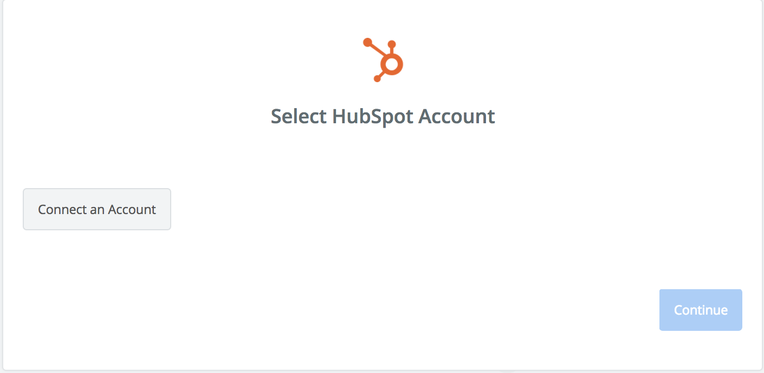Click the orange HubSpot sprocket logo
Image resolution: width=764 pixels, height=373 pixels.
click(x=383, y=60)
